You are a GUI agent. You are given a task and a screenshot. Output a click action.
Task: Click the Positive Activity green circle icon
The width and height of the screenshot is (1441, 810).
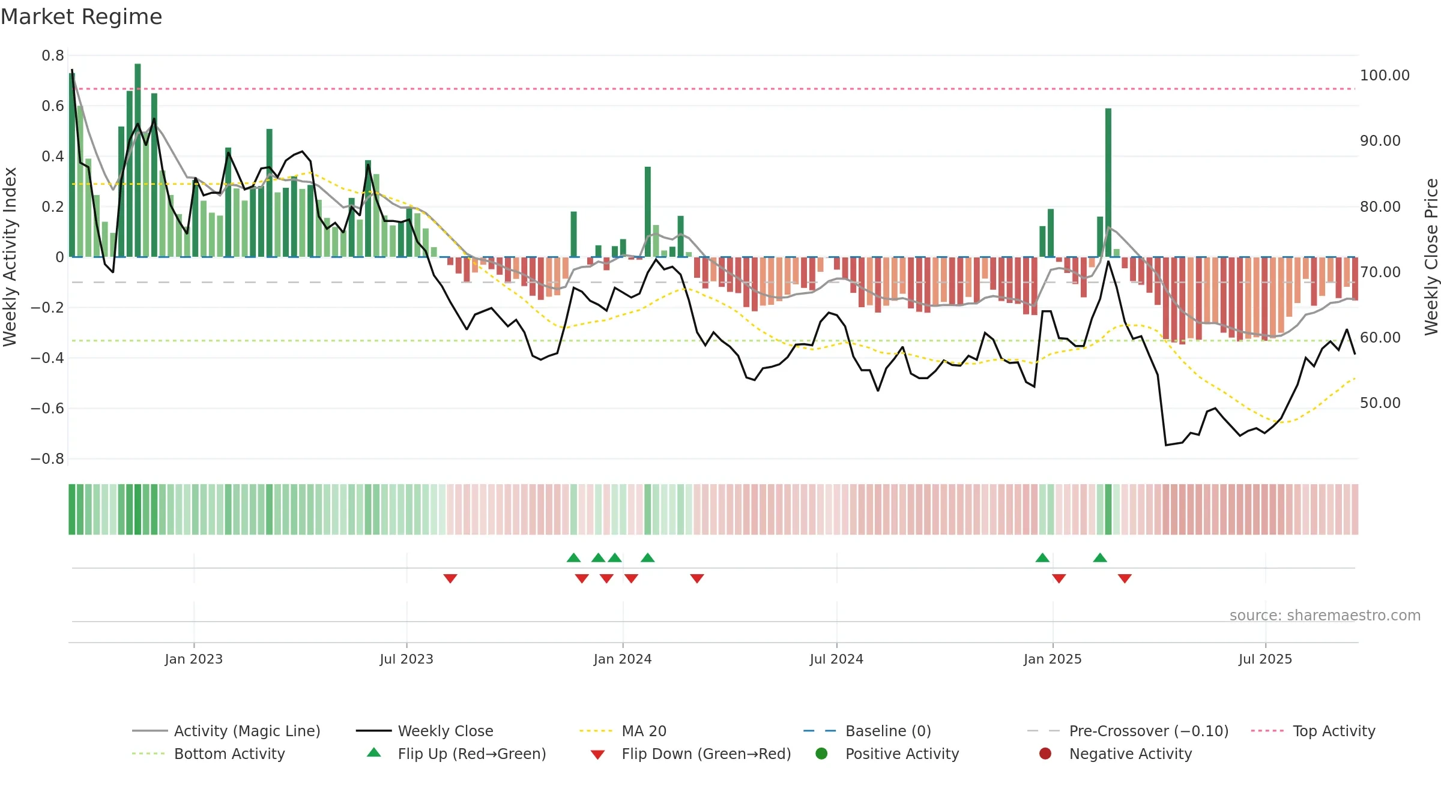821,754
